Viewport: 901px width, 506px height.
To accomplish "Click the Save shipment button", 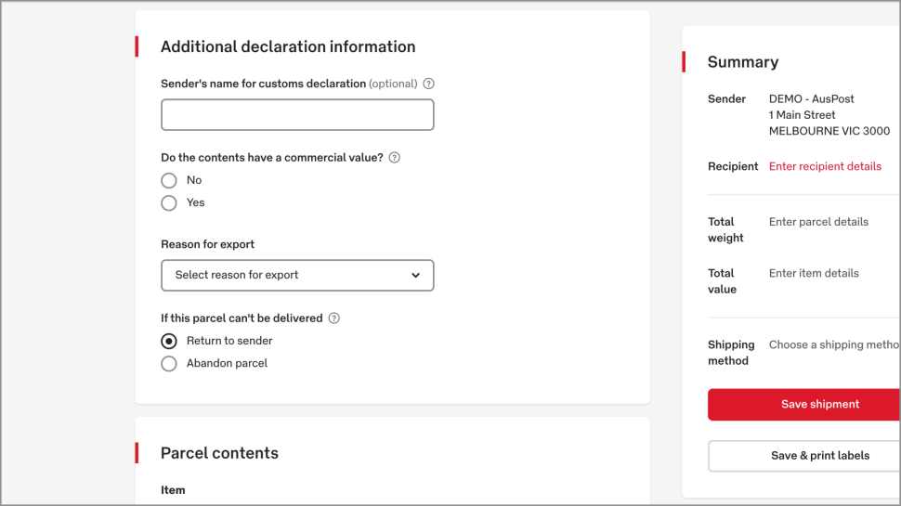I will tap(804, 405).
